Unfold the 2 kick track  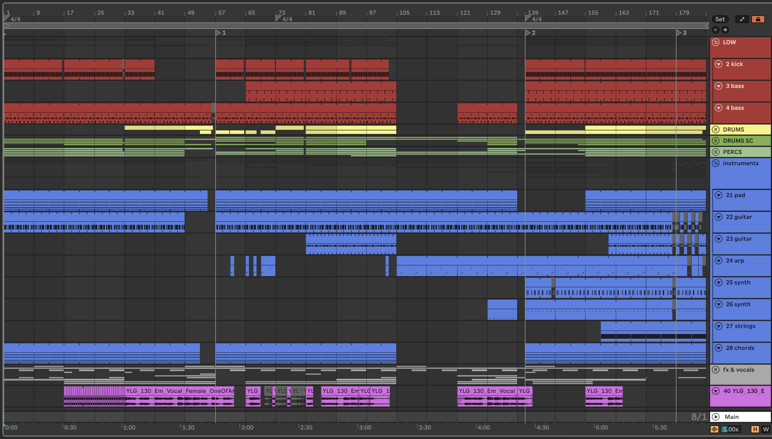[719, 64]
